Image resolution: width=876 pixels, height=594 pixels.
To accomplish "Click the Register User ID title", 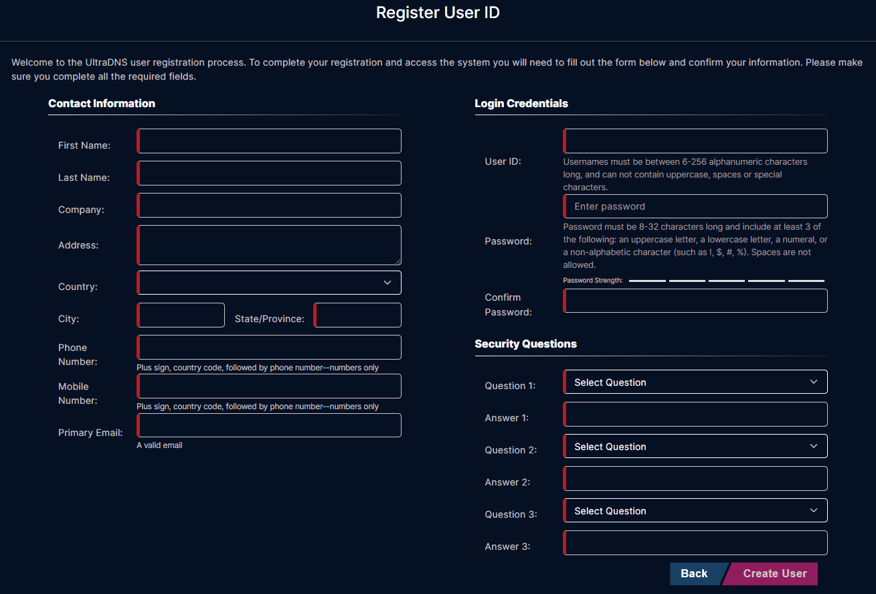I will 438,13.
